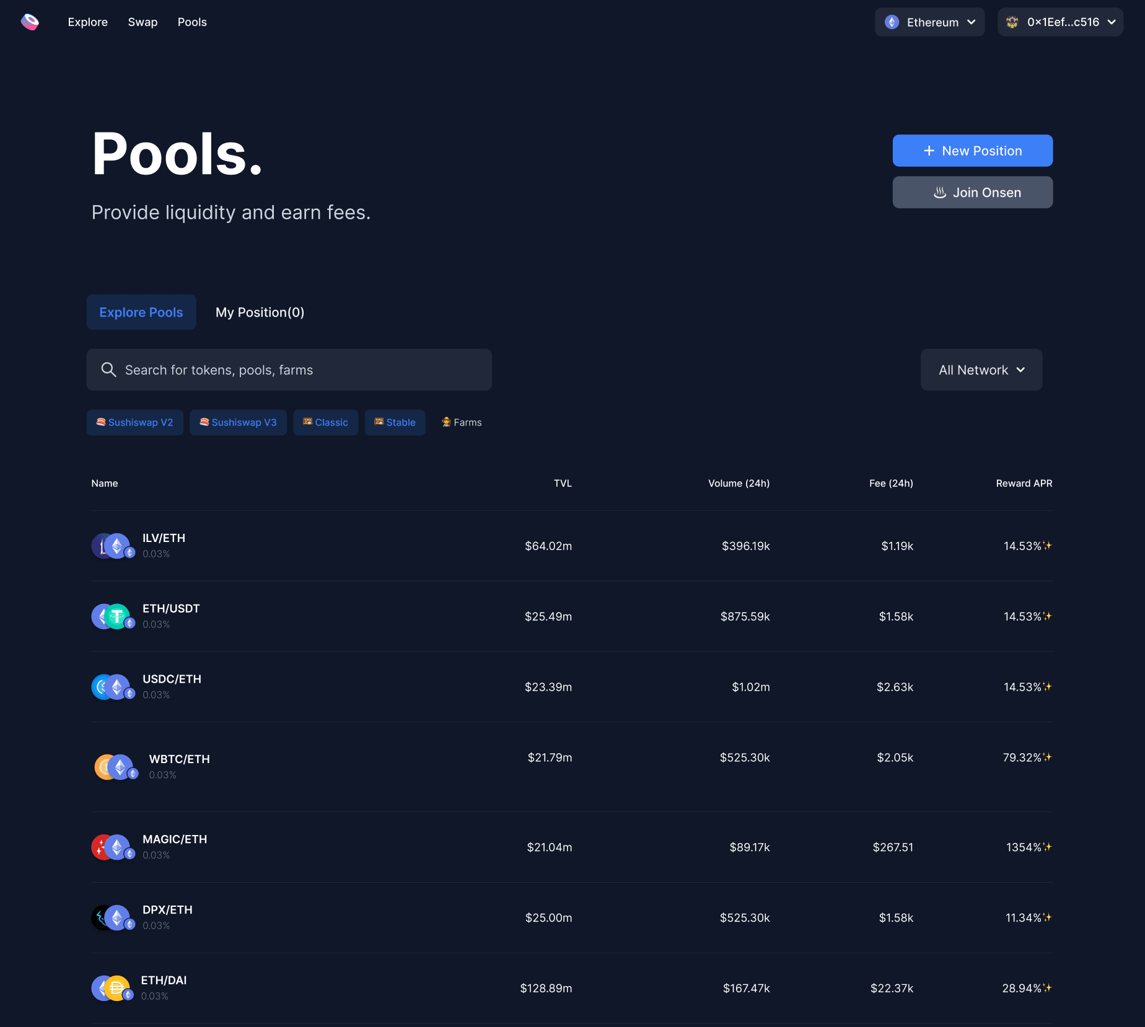Image resolution: width=1145 pixels, height=1027 pixels.
Task: Click the $267.51 fee value
Action: [893, 847]
